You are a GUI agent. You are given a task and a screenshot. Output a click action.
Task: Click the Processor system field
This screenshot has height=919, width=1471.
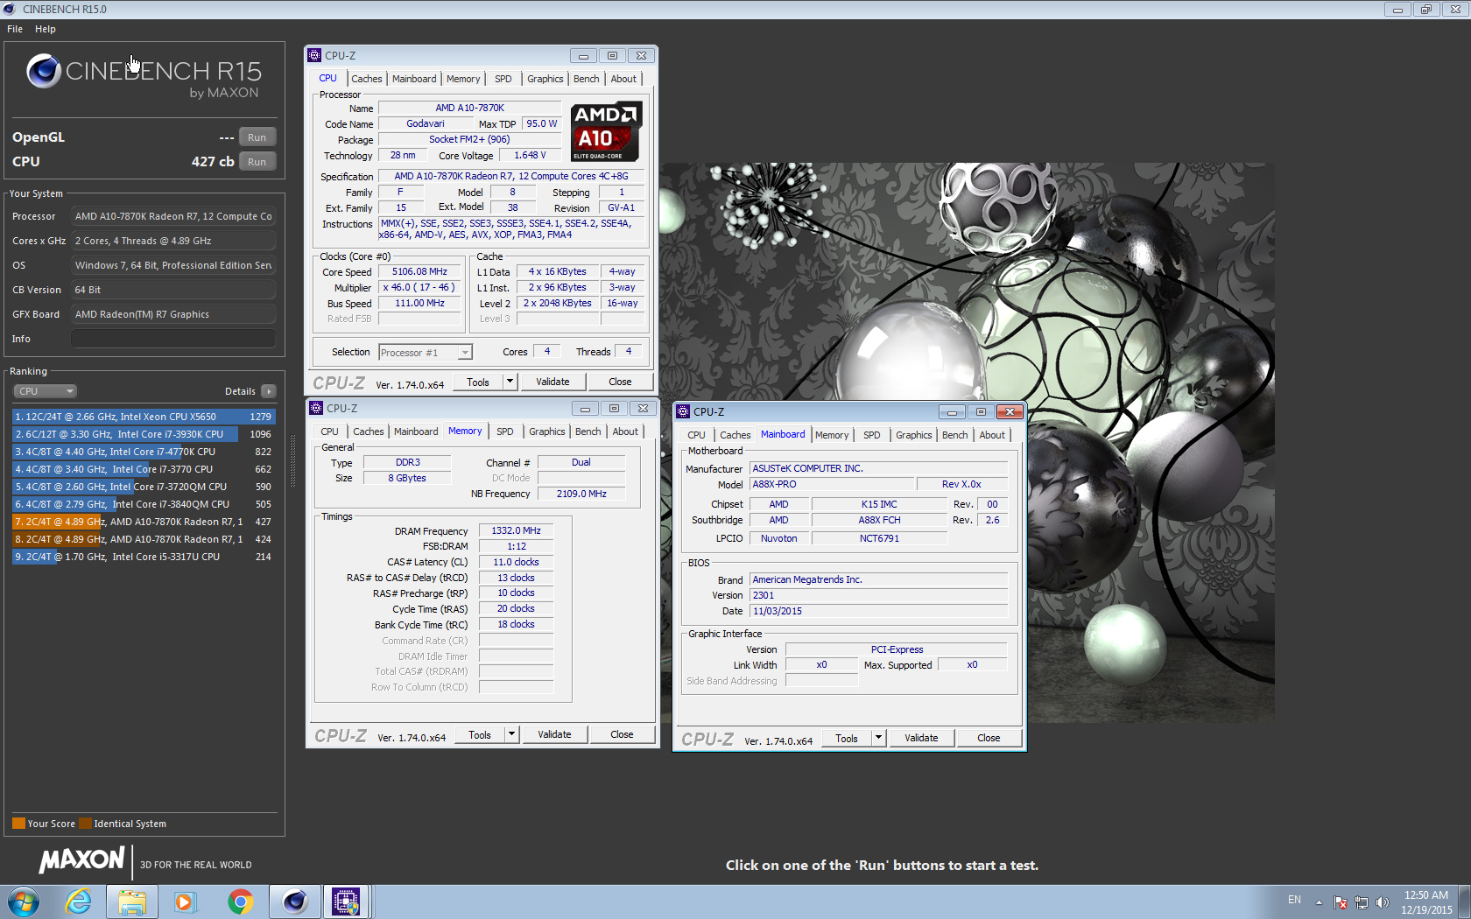173,216
